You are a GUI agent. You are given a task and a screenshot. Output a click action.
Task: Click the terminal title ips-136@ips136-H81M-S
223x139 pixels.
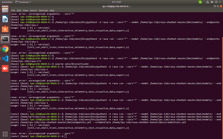[116, 6]
